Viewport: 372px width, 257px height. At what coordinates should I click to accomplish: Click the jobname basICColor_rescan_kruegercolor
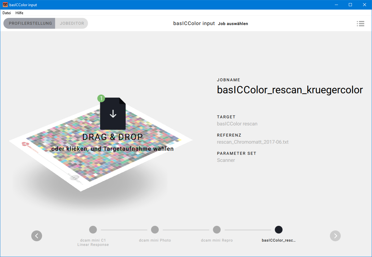[290, 90]
